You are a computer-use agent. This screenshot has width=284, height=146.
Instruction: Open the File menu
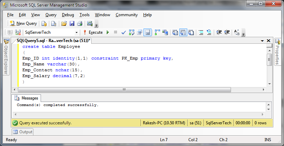coord(10,15)
